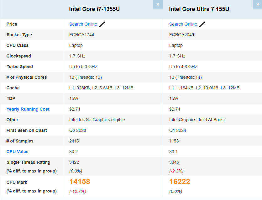Select CPU Value 30.2
Viewport: 262px width, 200px height.
[x=73, y=152]
